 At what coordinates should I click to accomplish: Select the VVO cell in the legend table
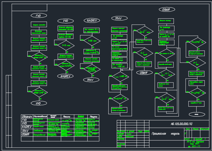click(x=27, y=123)
